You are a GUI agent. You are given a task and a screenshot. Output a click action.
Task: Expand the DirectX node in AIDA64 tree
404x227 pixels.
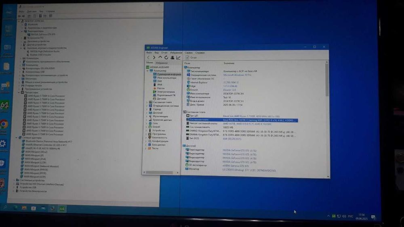point(146,127)
